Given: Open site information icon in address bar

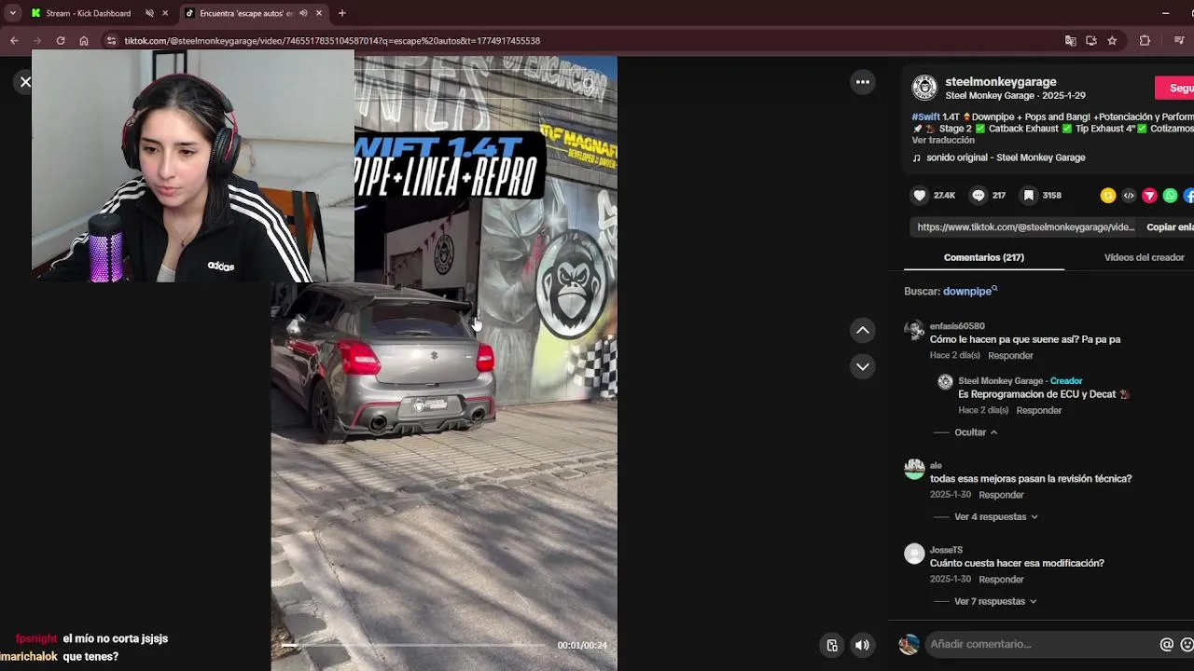Looking at the screenshot, I should click(x=111, y=41).
